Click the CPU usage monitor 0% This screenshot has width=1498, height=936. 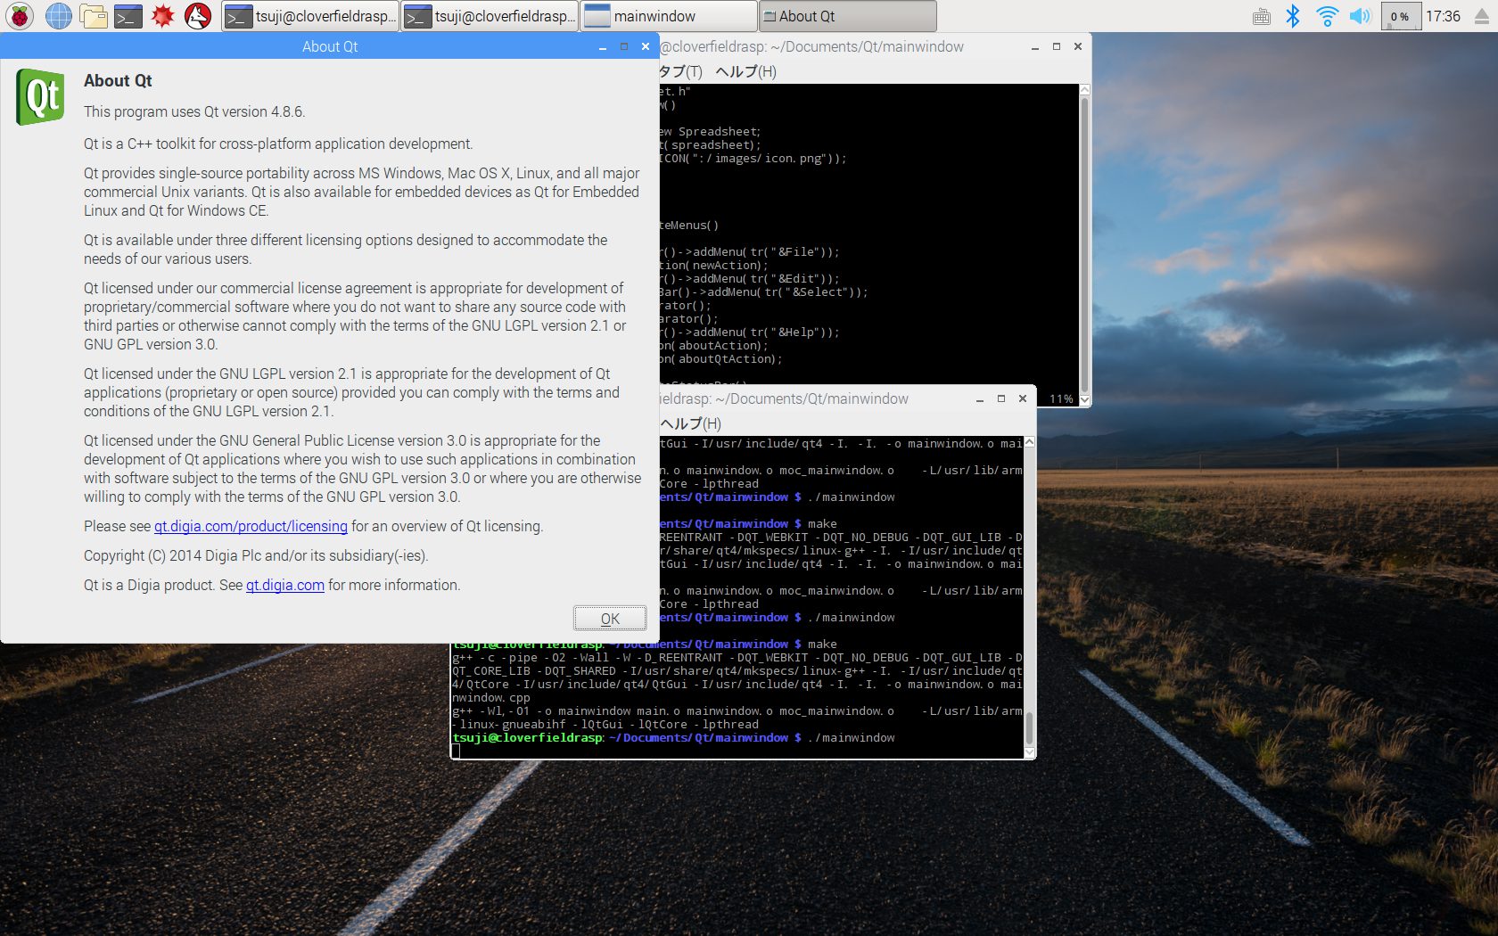1400,16
